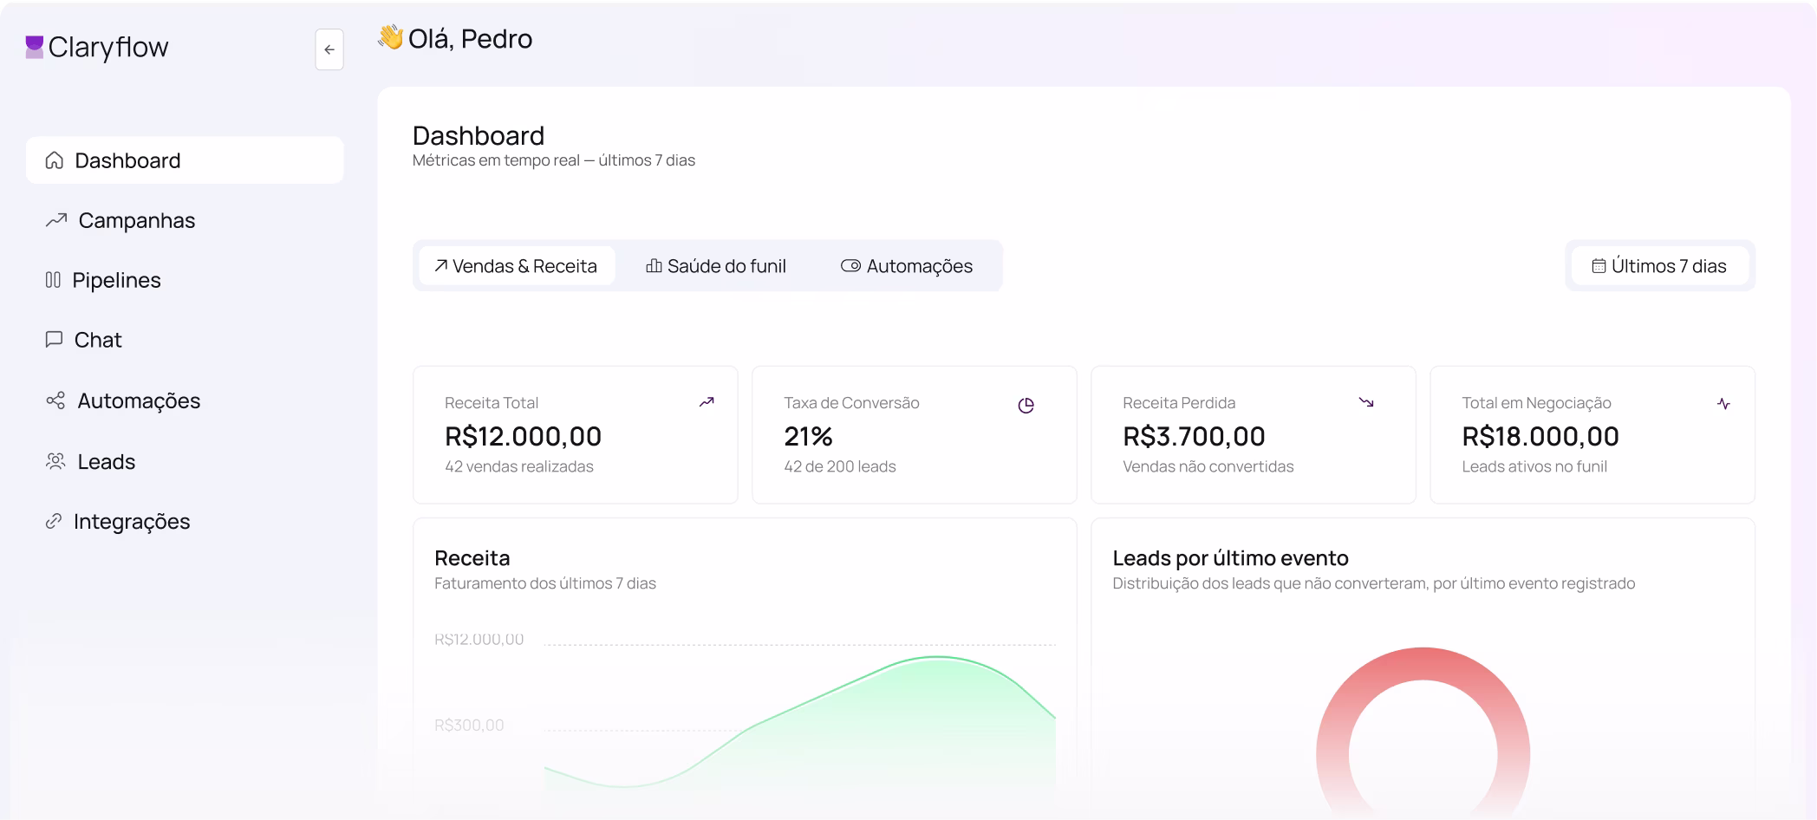
Task: Click the Receita Total value R$12.000,00
Action: [x=523, y=436]
